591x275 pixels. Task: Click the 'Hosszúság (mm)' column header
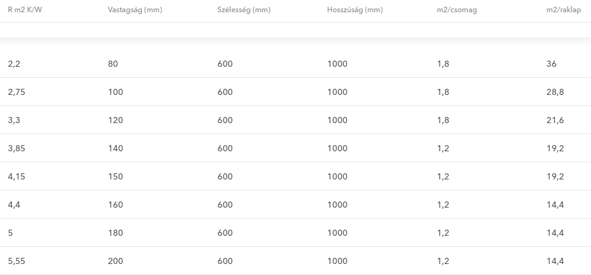tap(355, 10)
